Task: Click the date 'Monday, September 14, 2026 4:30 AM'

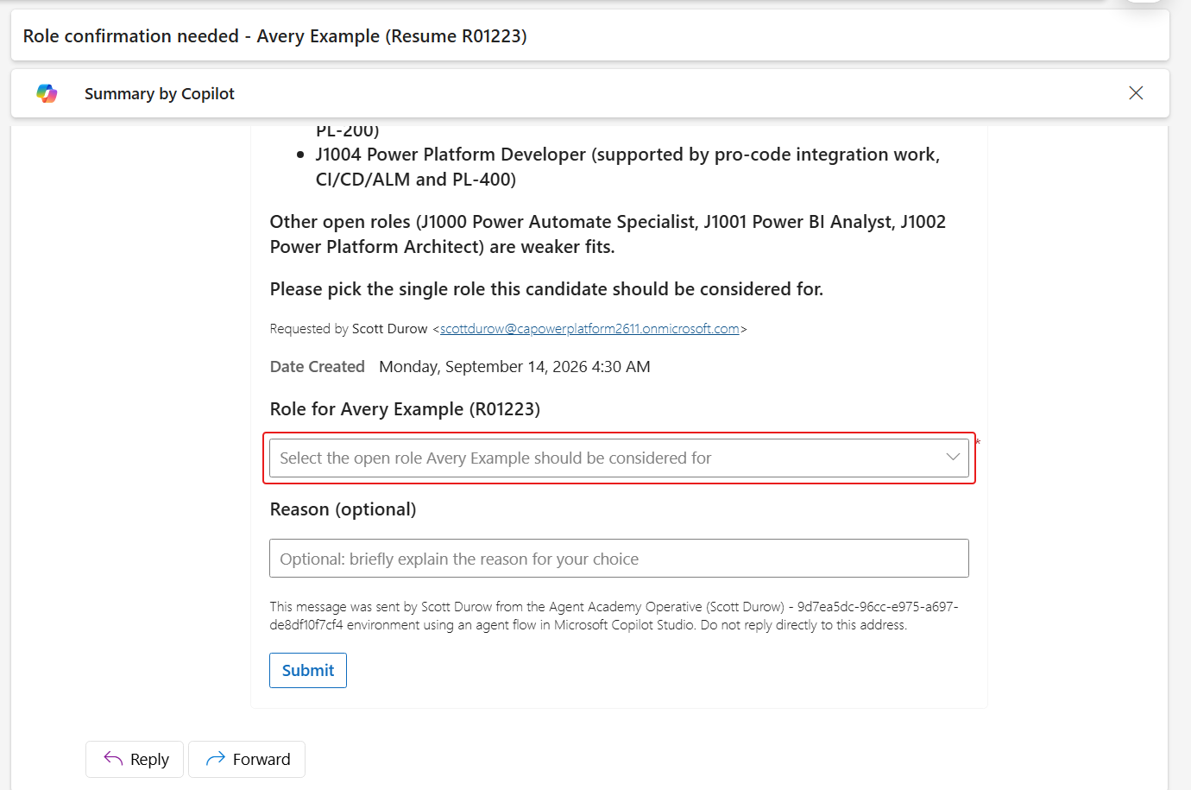Action: point(514,367)
